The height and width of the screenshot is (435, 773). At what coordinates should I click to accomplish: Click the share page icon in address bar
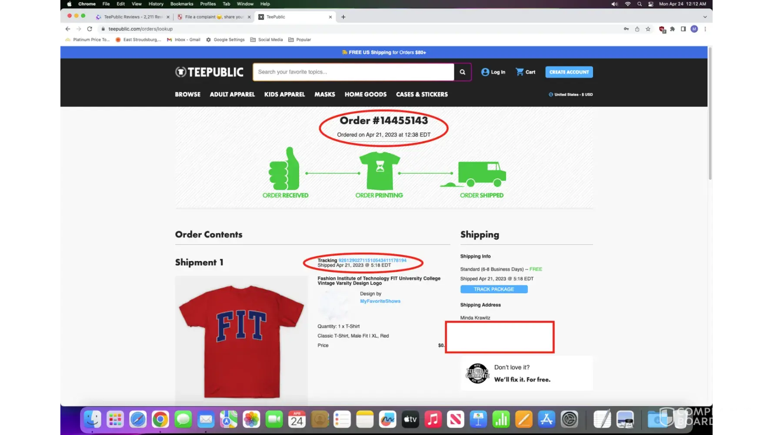(x=637, y=29)
